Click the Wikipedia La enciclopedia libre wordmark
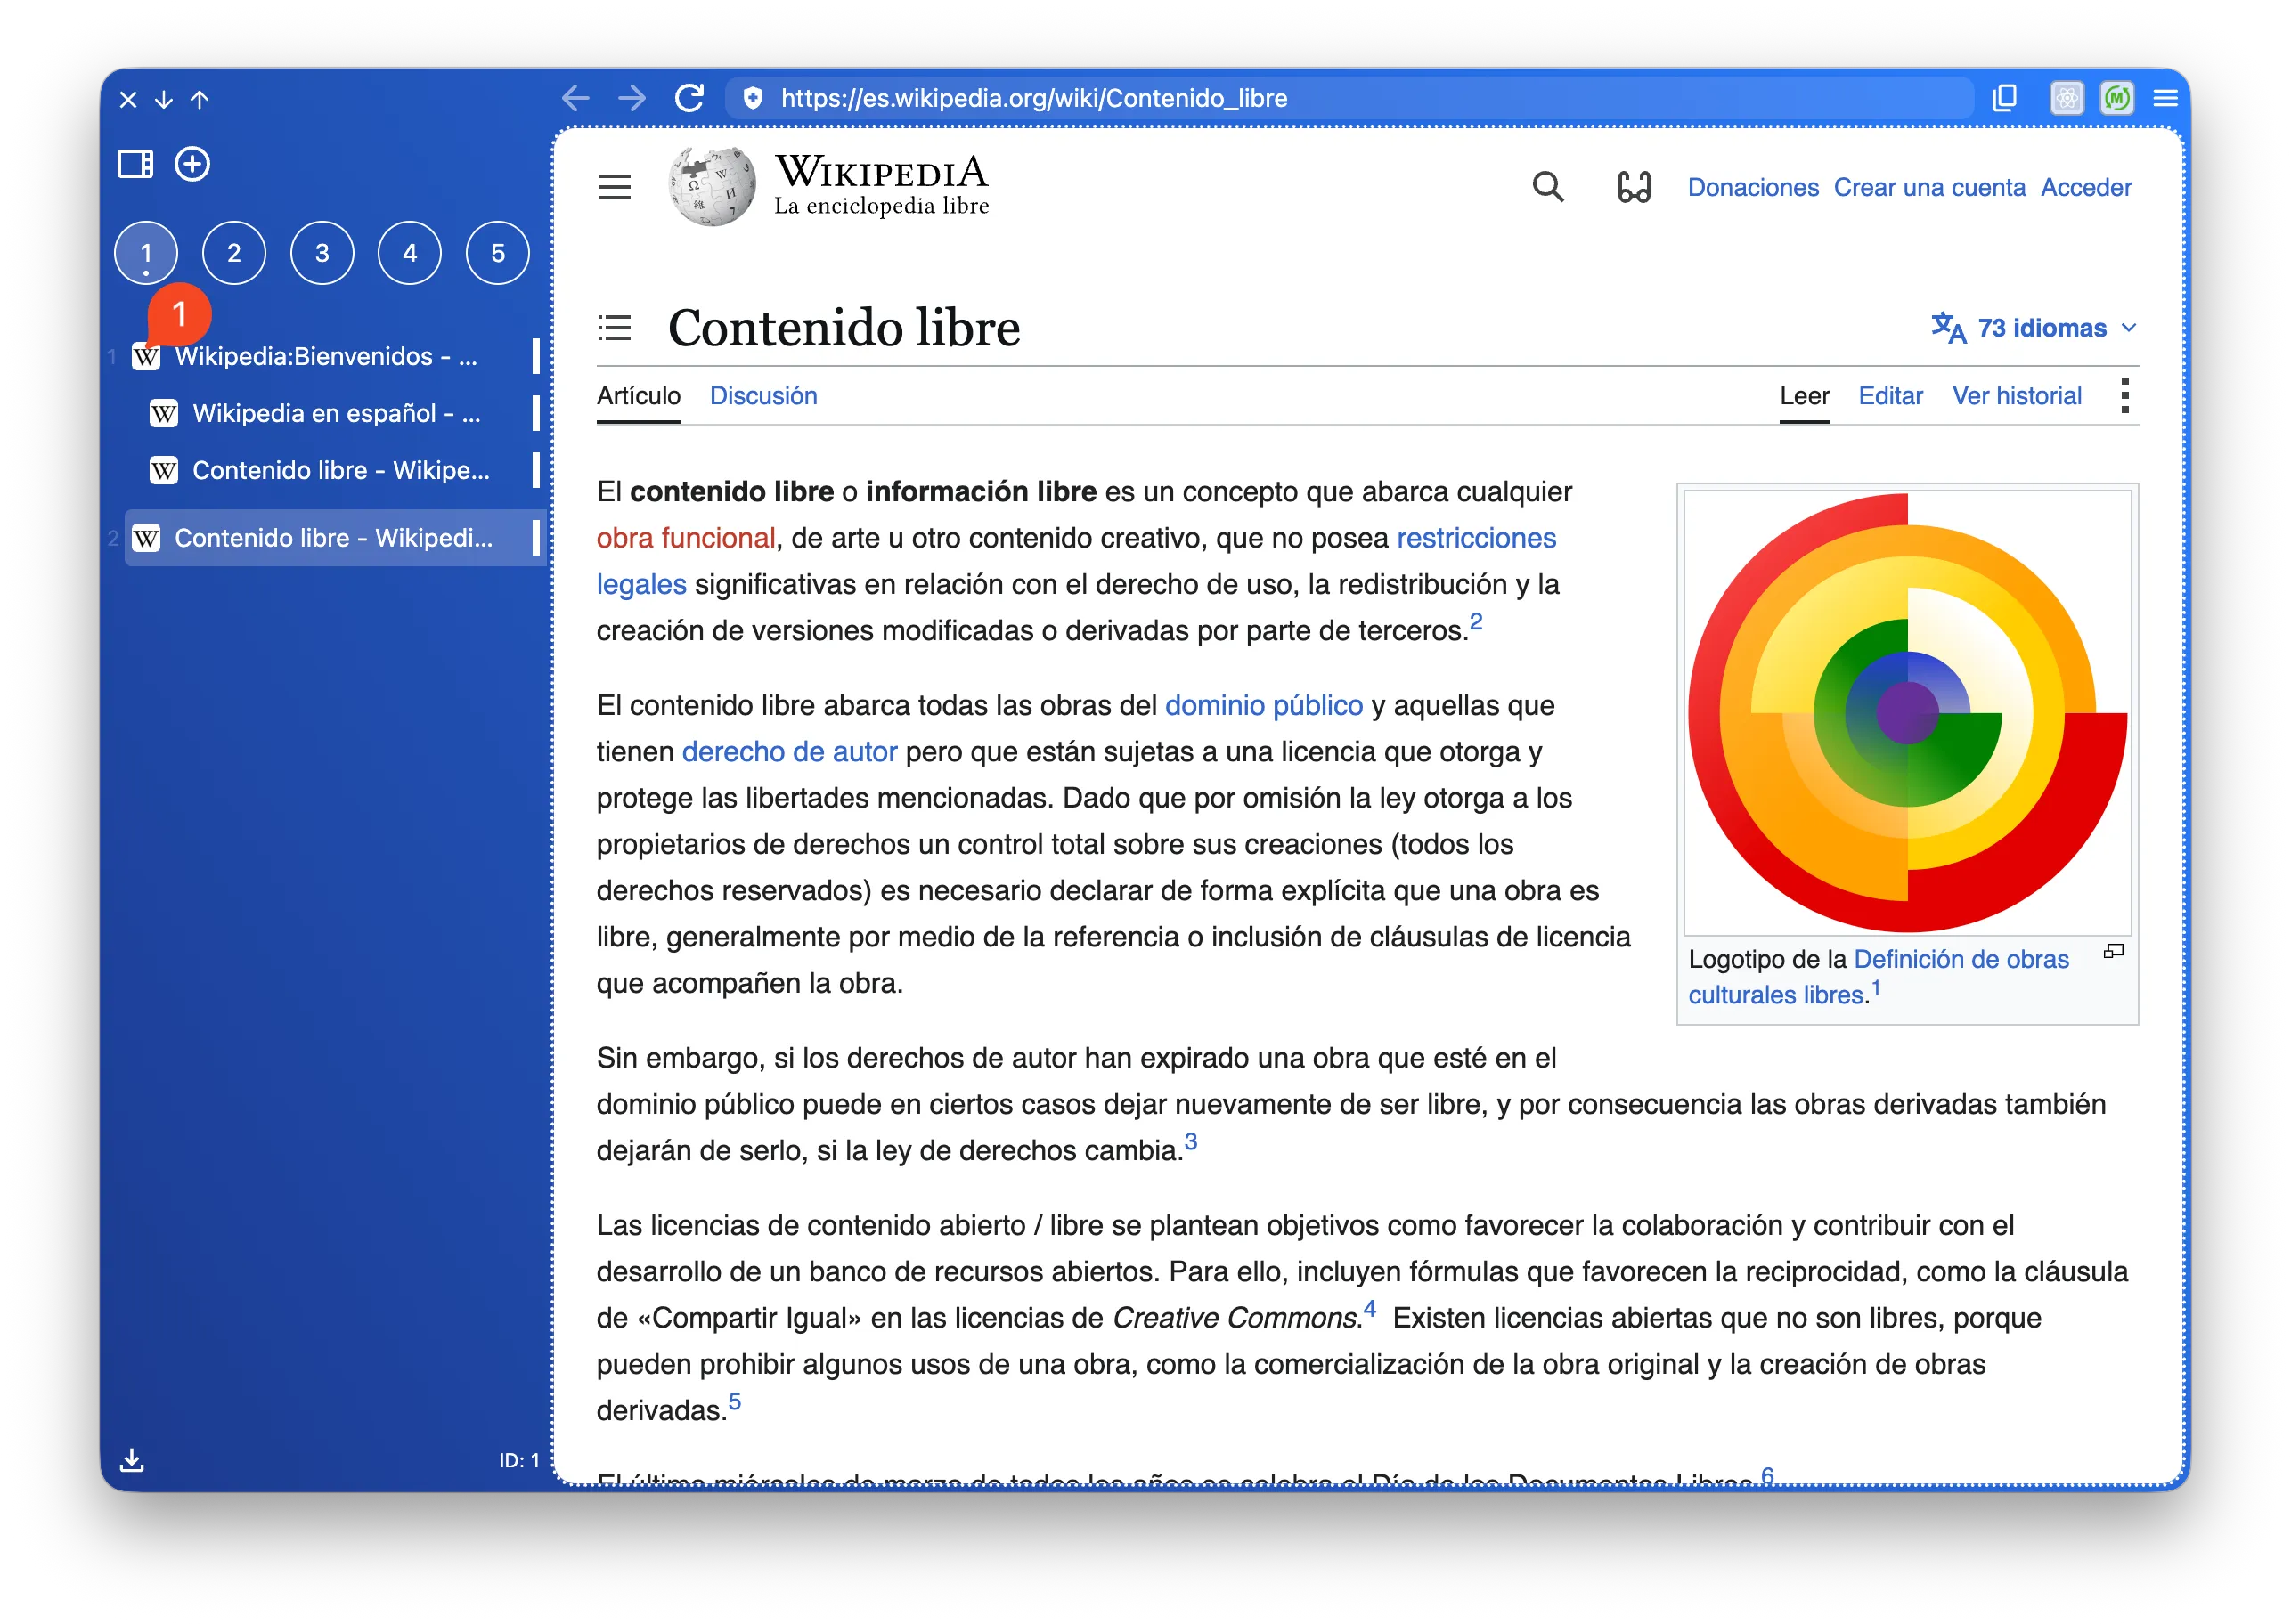The image size is (2291, 1624). point(881,186)
